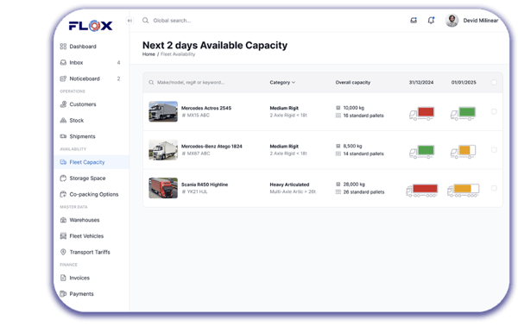Screen dimensions: 518x326
Task: Click the Storage Space box icon
Action: click(63, 179)
